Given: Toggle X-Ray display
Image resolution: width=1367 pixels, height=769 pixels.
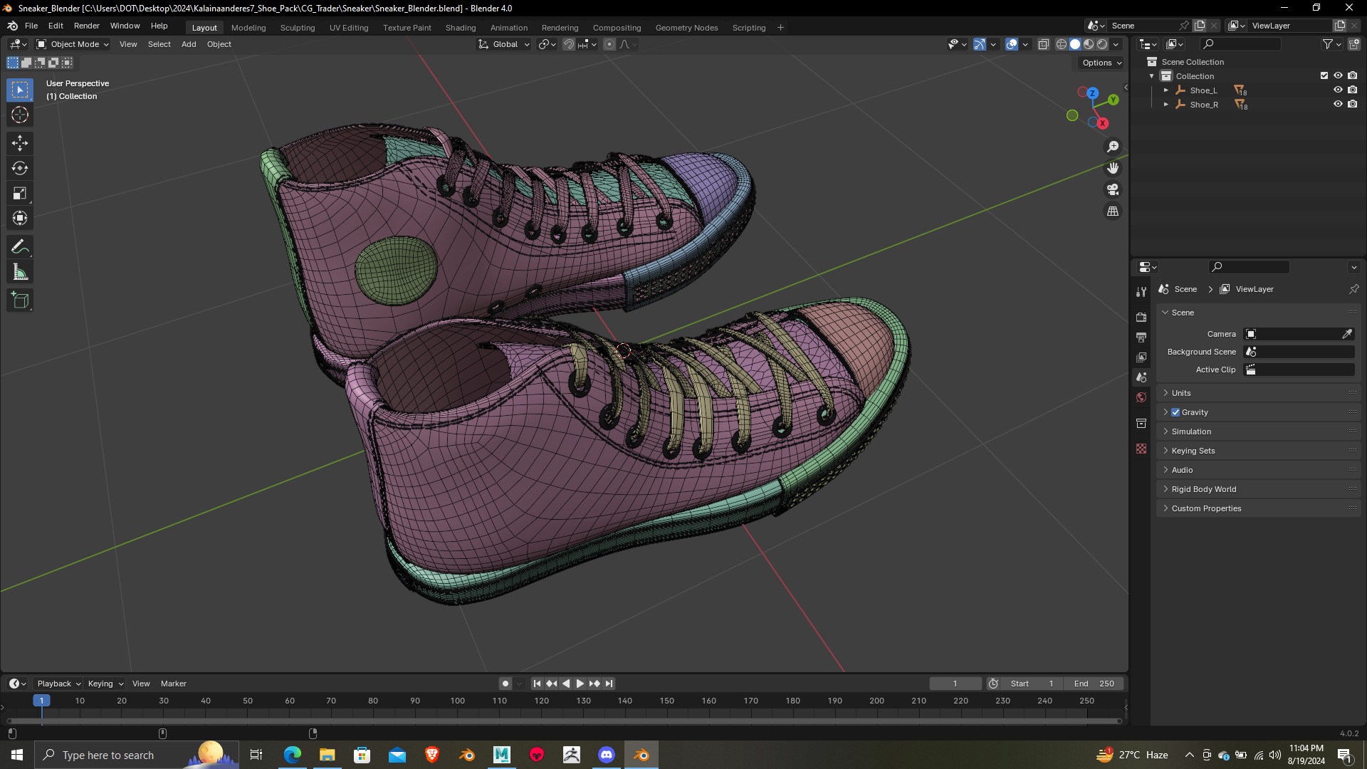Looking at the screenshot, I should 1043,44.
